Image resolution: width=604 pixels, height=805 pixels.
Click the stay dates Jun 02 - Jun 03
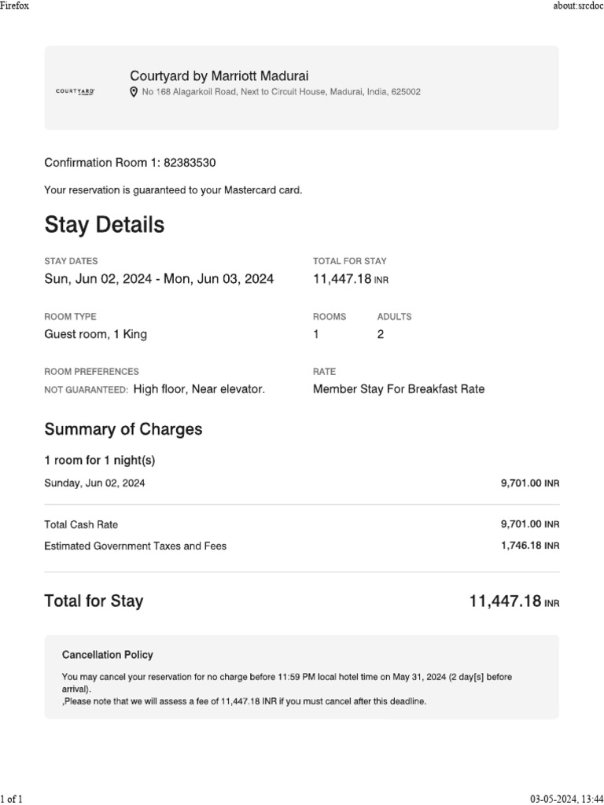click(159, 278)
